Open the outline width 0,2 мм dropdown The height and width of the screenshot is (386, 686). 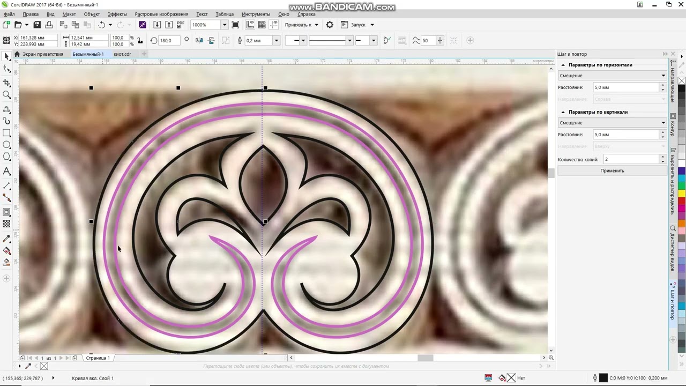[276, 40]
